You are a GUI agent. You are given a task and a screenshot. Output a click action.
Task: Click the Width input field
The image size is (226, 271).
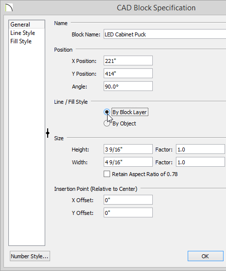click(128, 162)
